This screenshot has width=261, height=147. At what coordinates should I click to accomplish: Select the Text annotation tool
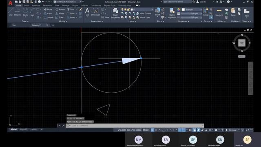(x=87, y=12)
